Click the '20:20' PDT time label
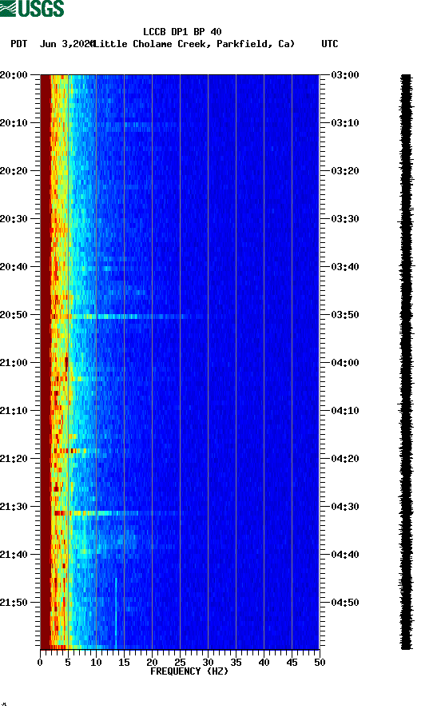 click(x=14, y=171)
